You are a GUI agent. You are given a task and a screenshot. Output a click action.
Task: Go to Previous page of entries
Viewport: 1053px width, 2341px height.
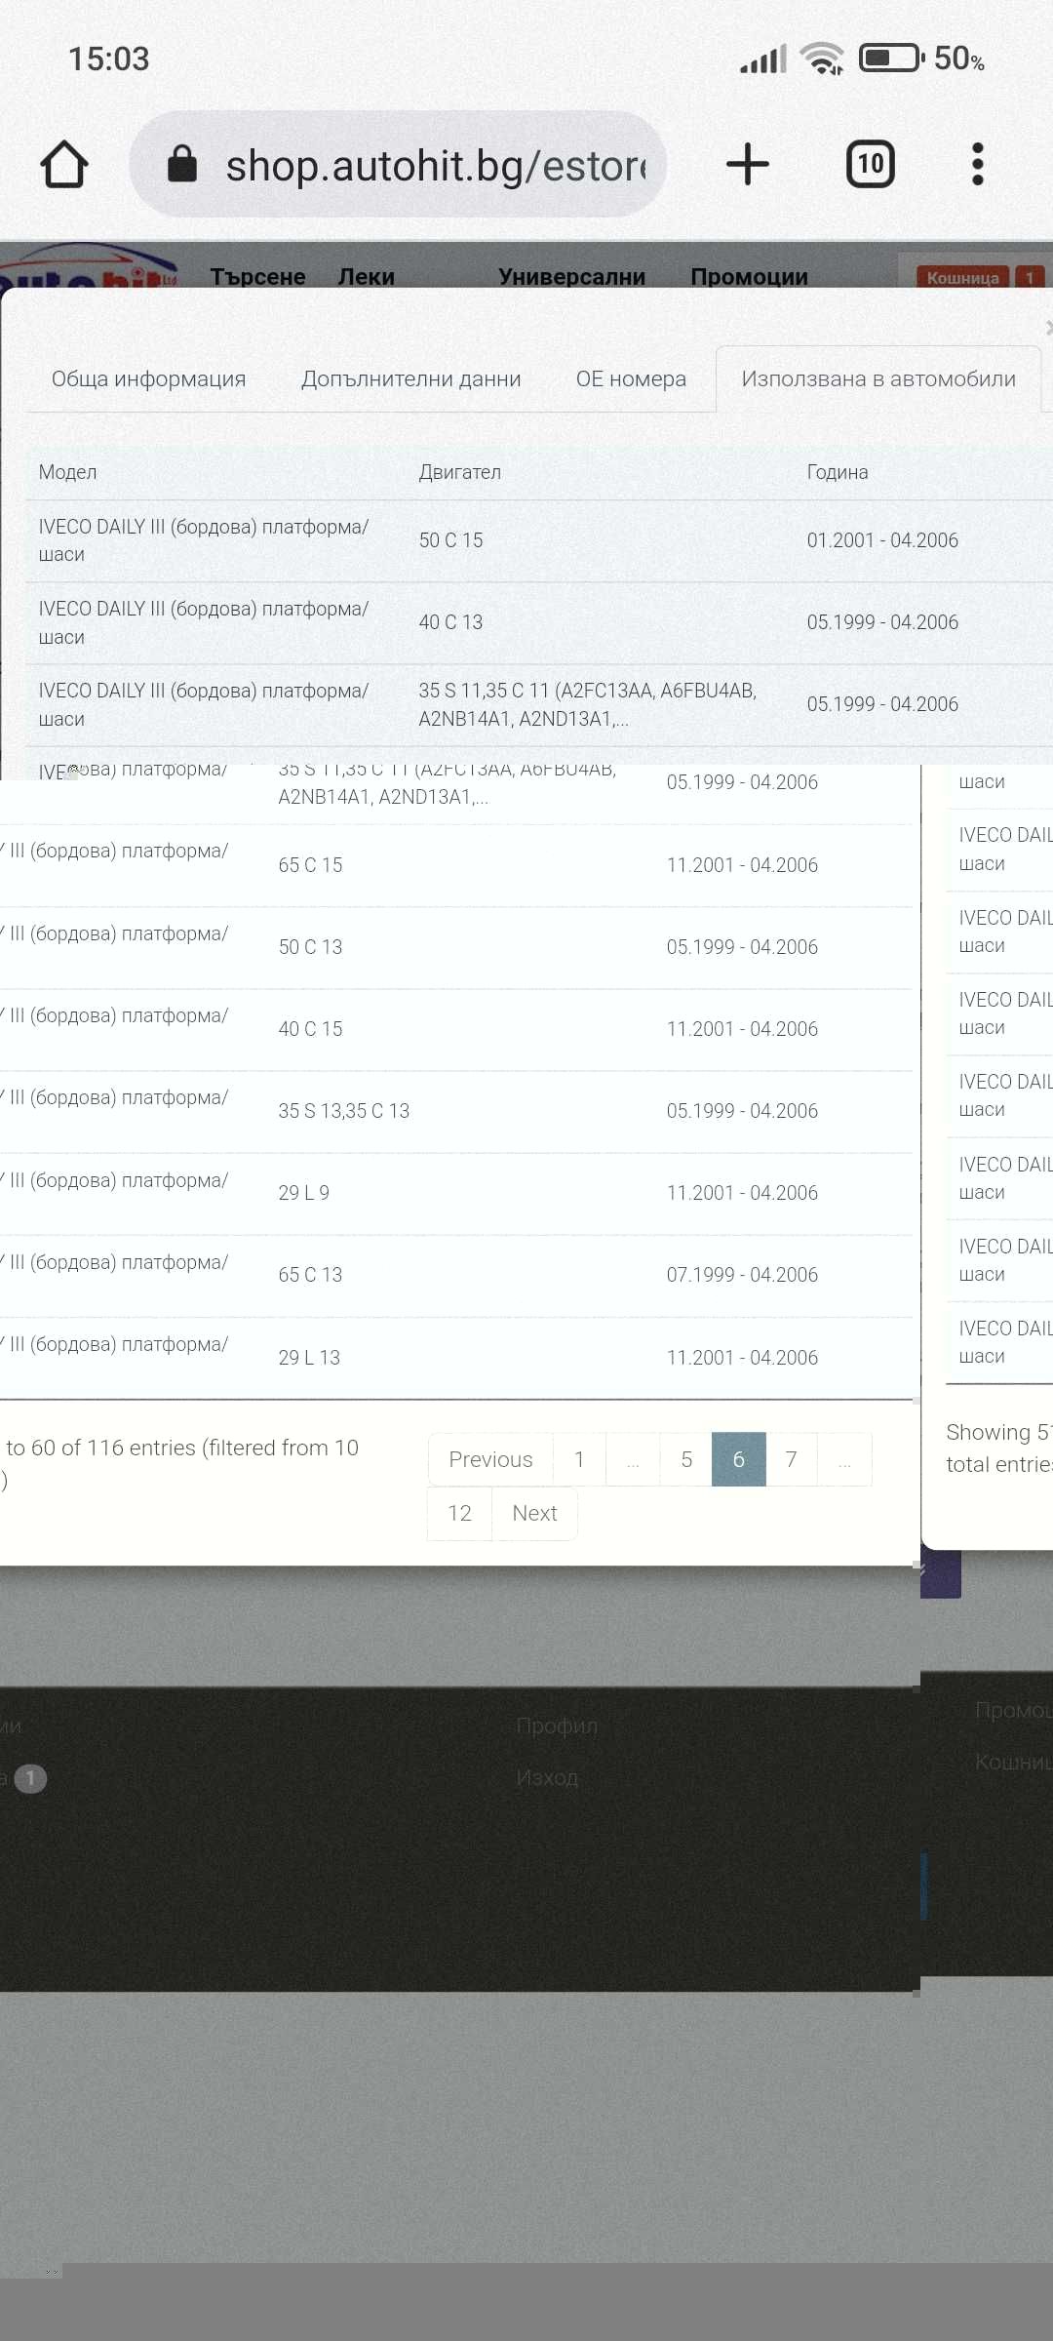coord(490,1459)
